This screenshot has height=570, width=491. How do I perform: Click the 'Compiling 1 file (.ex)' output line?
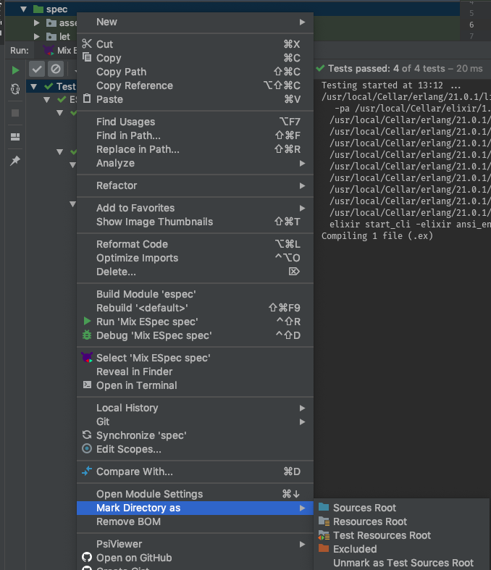click(x=377, y=236)
